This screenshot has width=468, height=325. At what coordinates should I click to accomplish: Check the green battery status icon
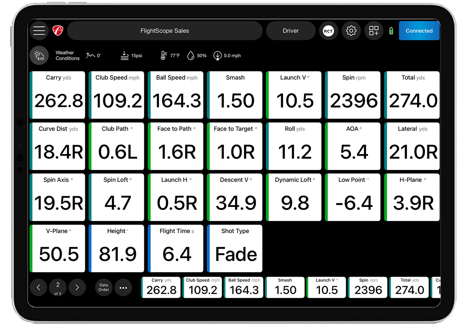coord(391,31)
